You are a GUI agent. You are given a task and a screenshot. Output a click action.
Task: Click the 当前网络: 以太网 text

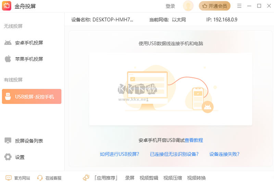(x=167, y=20)
